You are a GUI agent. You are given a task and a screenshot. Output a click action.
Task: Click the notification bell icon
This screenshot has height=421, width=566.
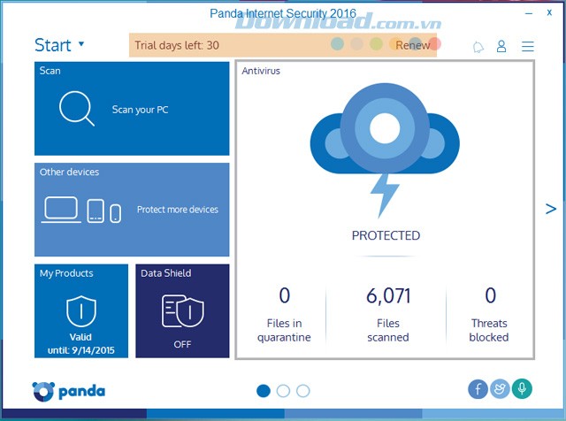pyautogui.click(x=478, y=46)
